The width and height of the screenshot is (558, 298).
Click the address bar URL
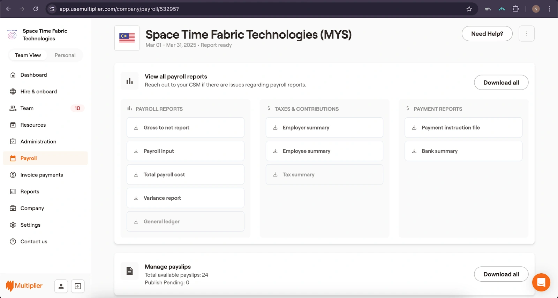(x=119, y=9)
